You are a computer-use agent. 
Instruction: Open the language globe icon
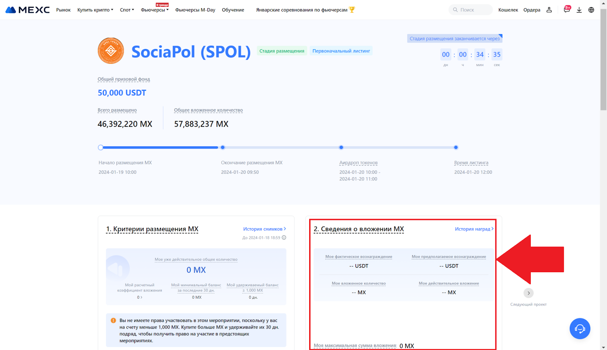coord(591,10)
